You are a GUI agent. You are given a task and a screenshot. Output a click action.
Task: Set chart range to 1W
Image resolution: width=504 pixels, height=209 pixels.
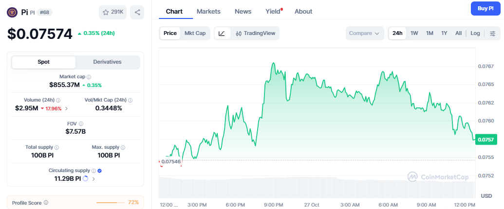[x=414, y=34]
